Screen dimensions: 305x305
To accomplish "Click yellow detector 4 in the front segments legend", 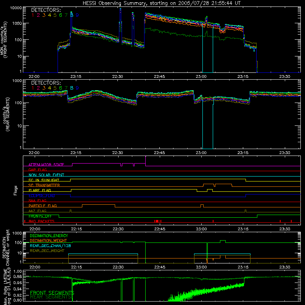I will pyautogui.click(x=50, y=15).
